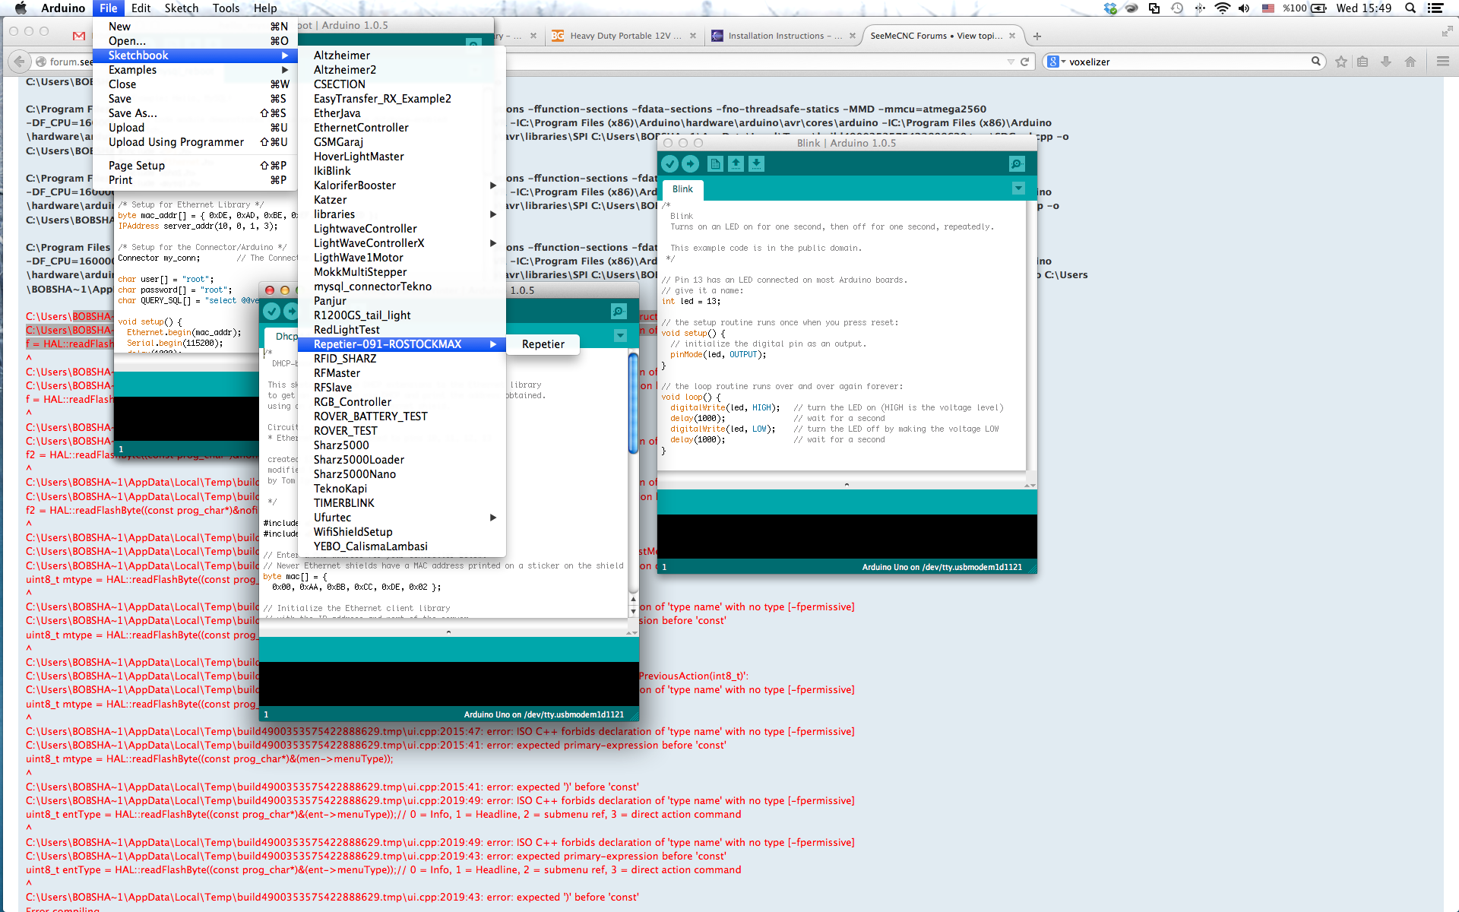Image resolution: width=1459 pixels, height=912 pixels.
Task: Select Examples in the File menu
Action: coord(133,70)
